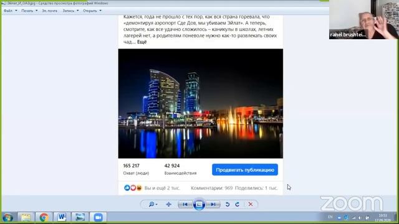Image resolution: width=399 pixels, height=224 pixels.
Task: Expand the post via Ещё link
Action: tap(142, 42)
